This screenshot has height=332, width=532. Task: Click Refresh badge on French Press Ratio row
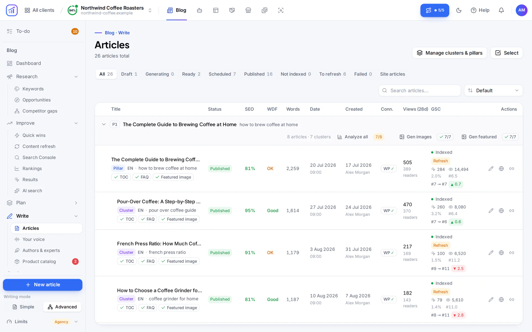pos(440,245)
